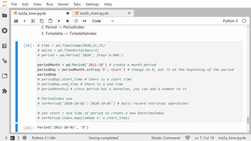This screenshot has width=251, height=141.
Task: Run the selected cell
Action: (x=59, y=21)
